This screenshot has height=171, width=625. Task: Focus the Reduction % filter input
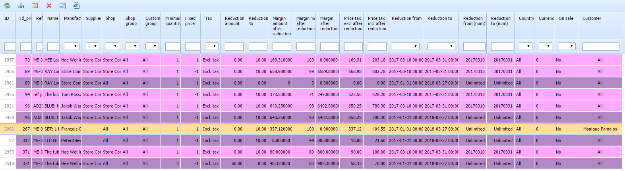(x=258, y=47)
